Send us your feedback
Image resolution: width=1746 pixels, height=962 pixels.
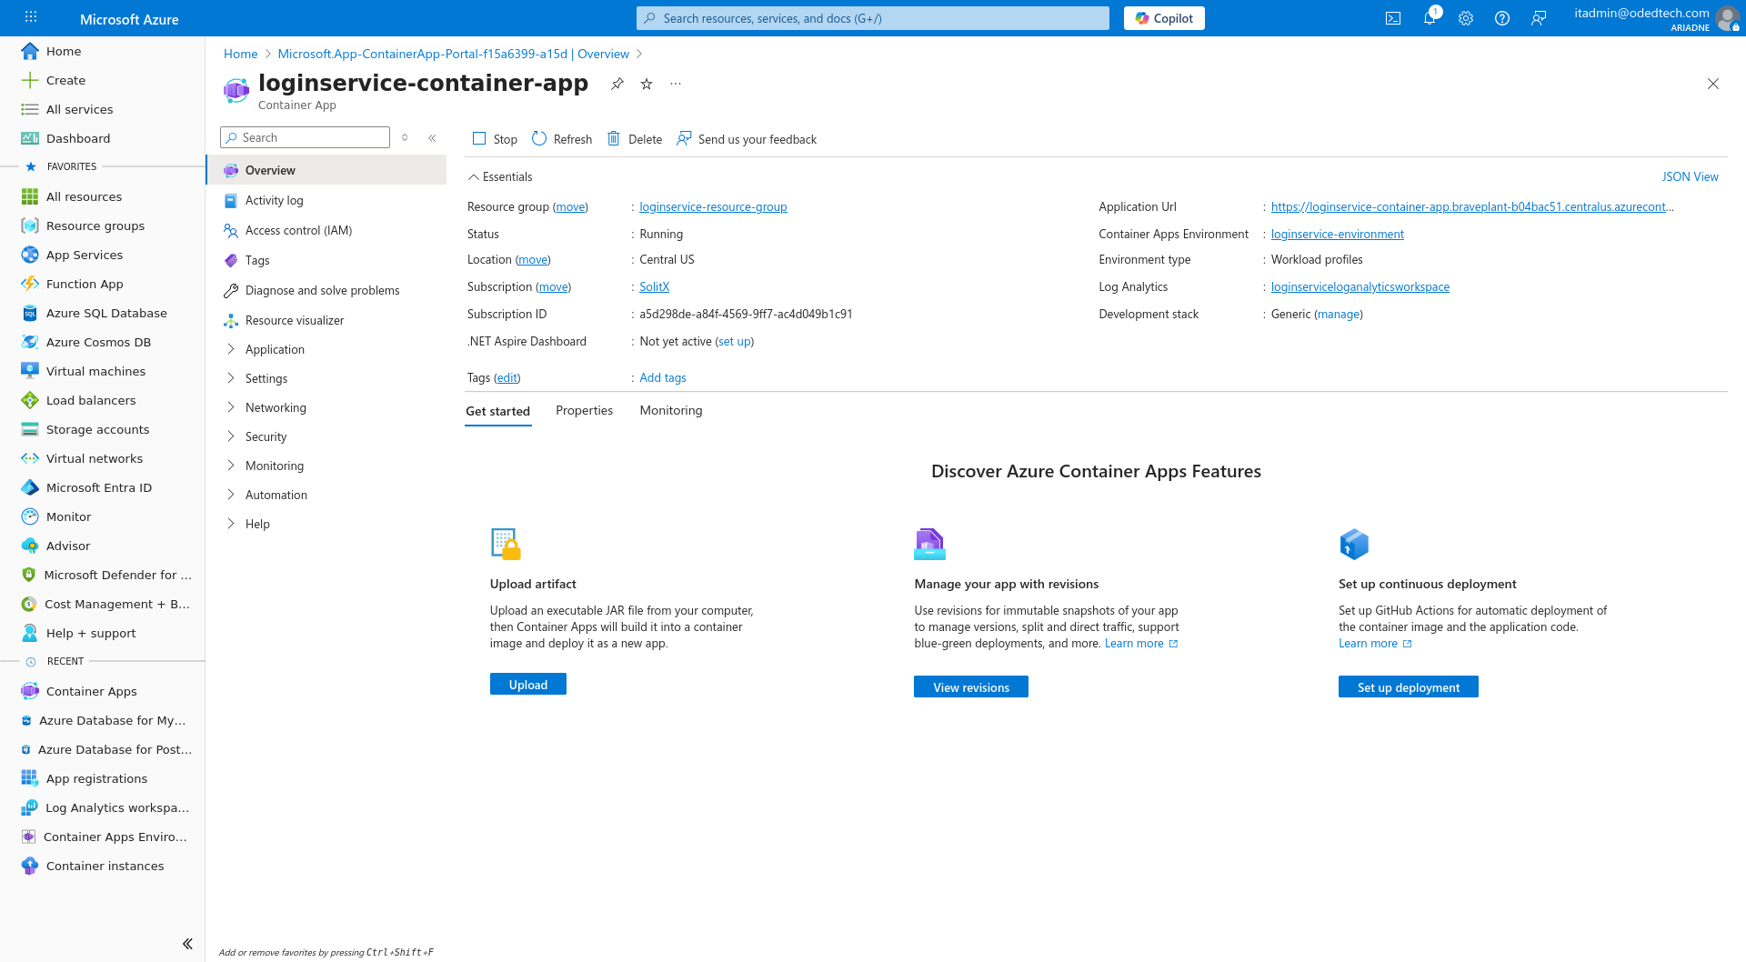(x=747, y=139)
